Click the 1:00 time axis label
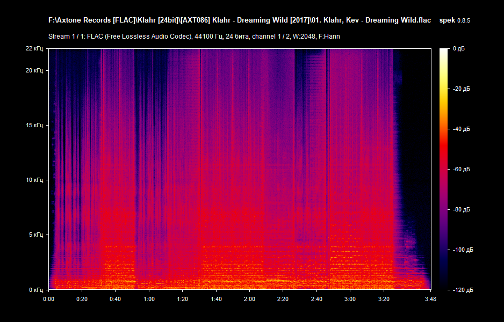The height and width of the screenshot is (322, 504). point(149,299)
